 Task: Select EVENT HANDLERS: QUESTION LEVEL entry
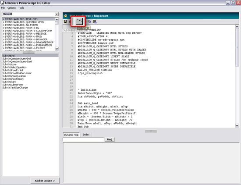click(x=23, y=22)
